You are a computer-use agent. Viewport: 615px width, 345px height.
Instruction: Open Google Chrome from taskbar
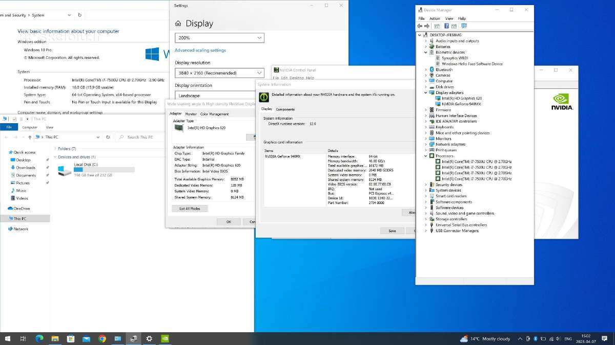[102, 338]
